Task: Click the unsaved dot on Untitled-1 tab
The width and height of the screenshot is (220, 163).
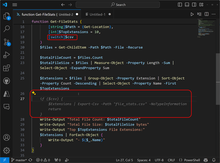Action: coord(110,14)
